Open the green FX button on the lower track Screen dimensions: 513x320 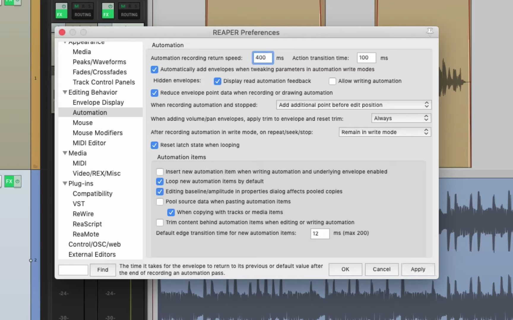[x=9, y=181]
